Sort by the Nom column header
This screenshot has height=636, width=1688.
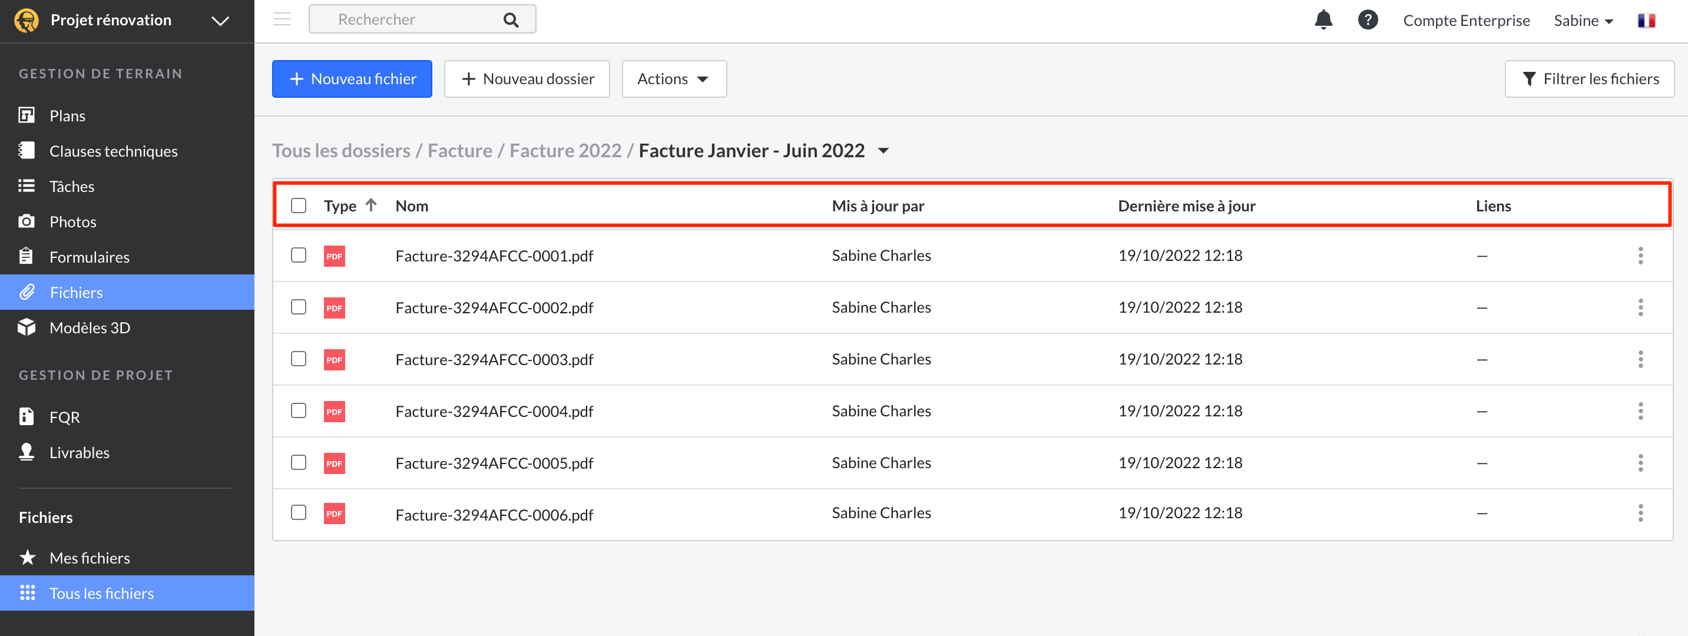412,206
